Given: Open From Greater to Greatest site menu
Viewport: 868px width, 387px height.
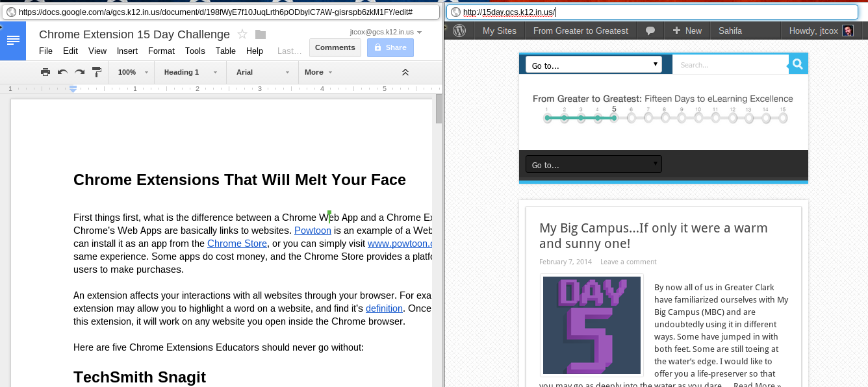Looking at the screenshot, I should (581, 31).
